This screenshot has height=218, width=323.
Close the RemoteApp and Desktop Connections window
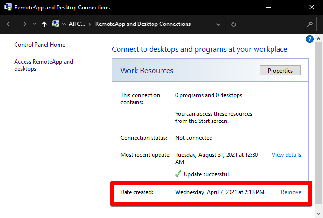(312, 7)
